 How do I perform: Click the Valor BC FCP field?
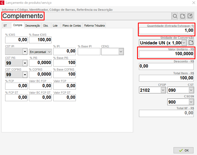click(x=40, y=86)
